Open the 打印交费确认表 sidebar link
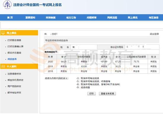Viewport: 163px width, 114px height. 15,47
